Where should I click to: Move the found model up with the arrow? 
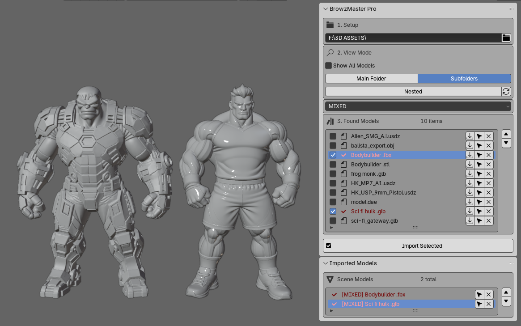[x=506, y=134]
